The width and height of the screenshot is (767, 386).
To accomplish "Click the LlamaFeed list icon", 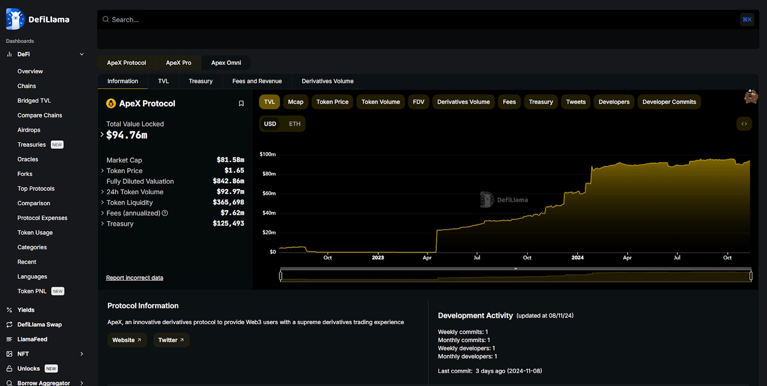I will tap(9, 339).
